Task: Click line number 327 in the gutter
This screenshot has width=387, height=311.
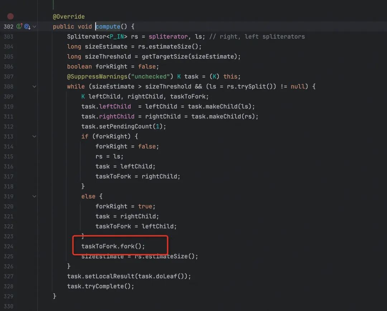Action: (x=8, y=276)
